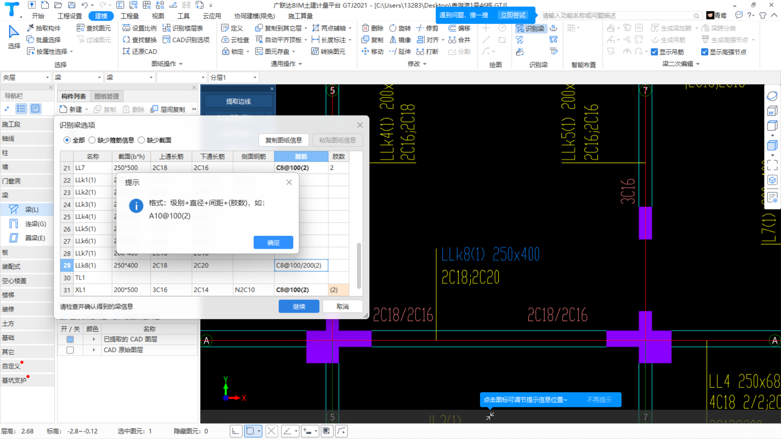Open the 夹层 floor dropdown

point(26,78)
